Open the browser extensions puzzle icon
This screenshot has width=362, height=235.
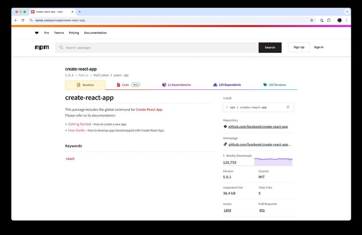click(329, 20)
